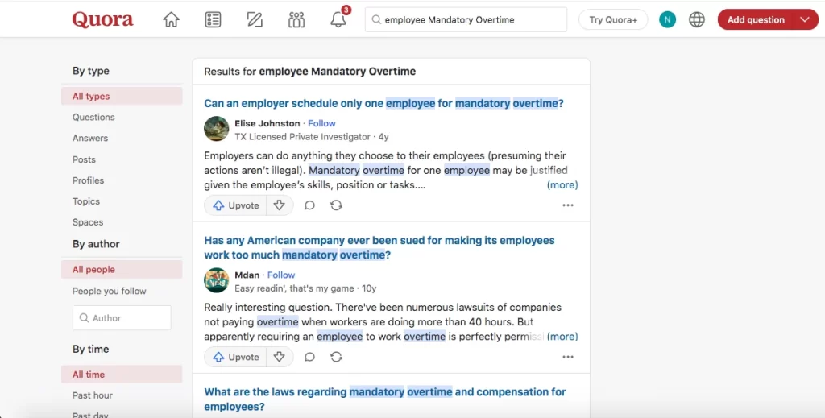Screen dimensions: 825x418
Task: Follow Elise Johnston
Action: [321, 123]
